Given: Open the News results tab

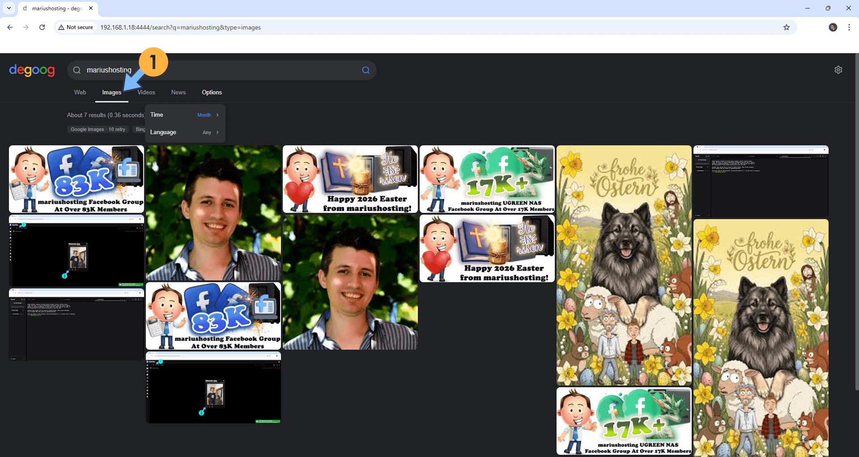Looking at the screenshot, I should pyautogui.click(x=178, y=93).
